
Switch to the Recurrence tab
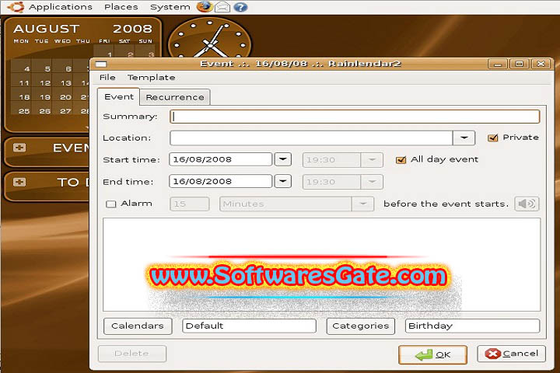[175, 97]
